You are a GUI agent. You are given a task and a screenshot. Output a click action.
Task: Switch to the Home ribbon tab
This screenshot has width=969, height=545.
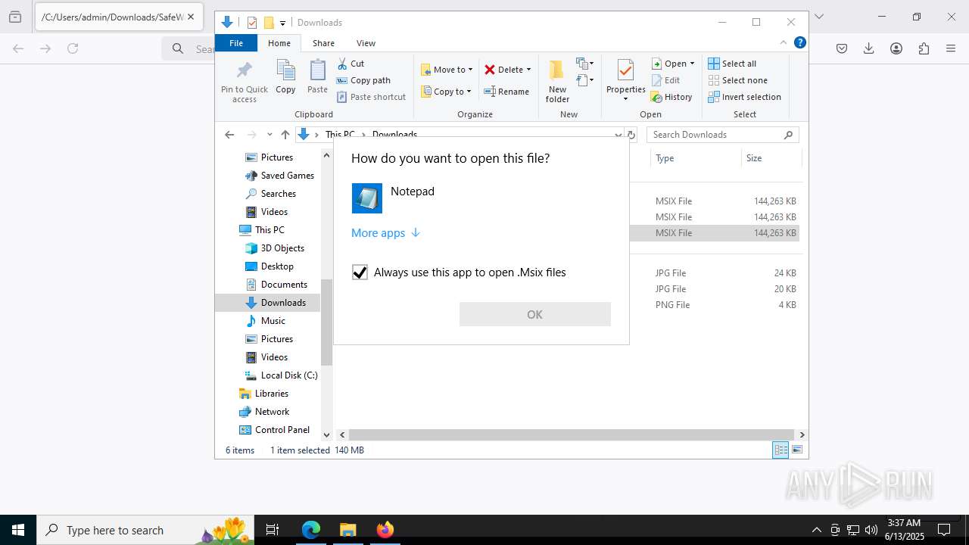click(x=279, y=43)
